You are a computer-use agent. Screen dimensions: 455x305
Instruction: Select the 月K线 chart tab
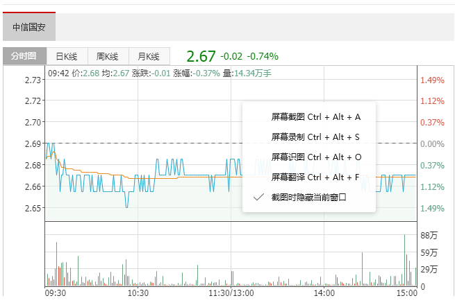(149, 56)
